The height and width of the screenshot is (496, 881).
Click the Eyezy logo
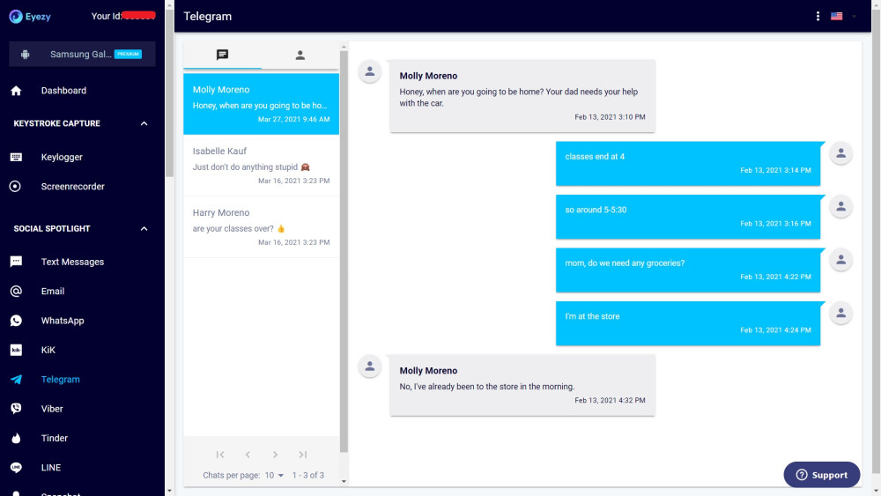30,16
